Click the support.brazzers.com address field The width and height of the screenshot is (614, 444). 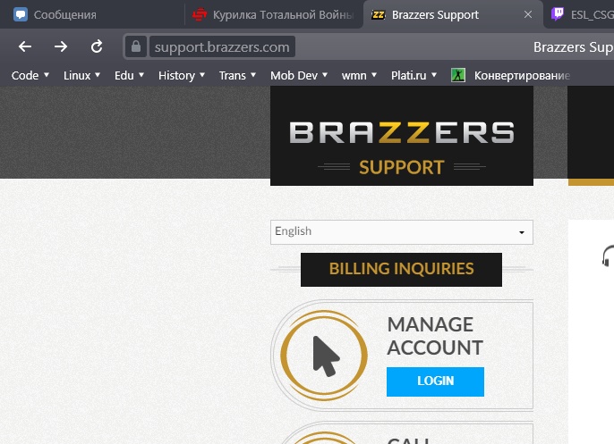pos(222,46)
